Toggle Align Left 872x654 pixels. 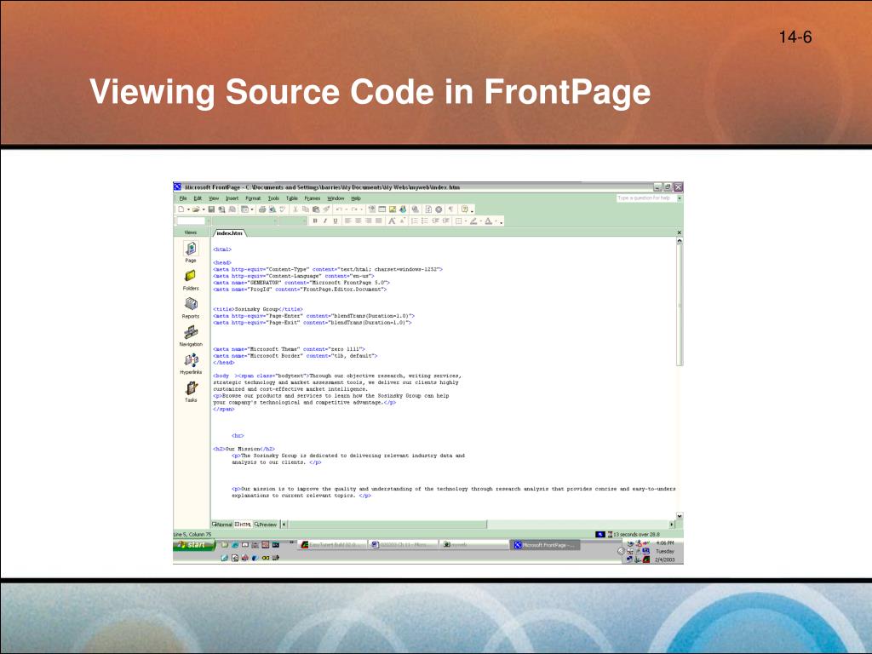[x=347, y=221]
